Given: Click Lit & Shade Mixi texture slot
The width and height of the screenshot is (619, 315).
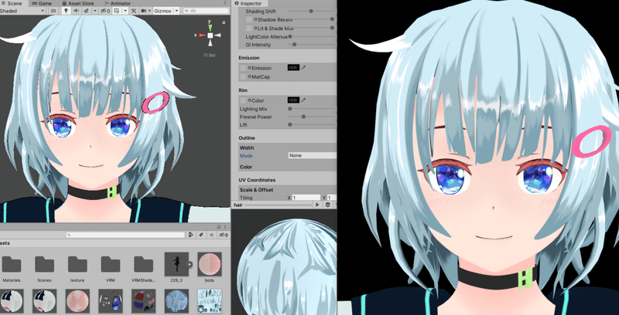Looking at the screenshot, I should point(248,29).
